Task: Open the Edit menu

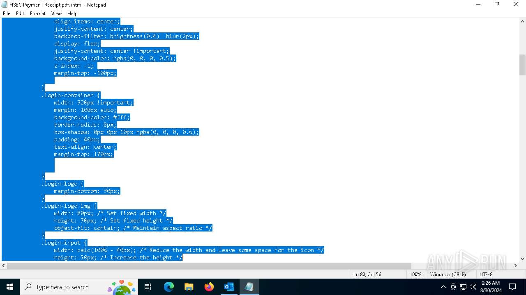Action: [x=20, y=14]
